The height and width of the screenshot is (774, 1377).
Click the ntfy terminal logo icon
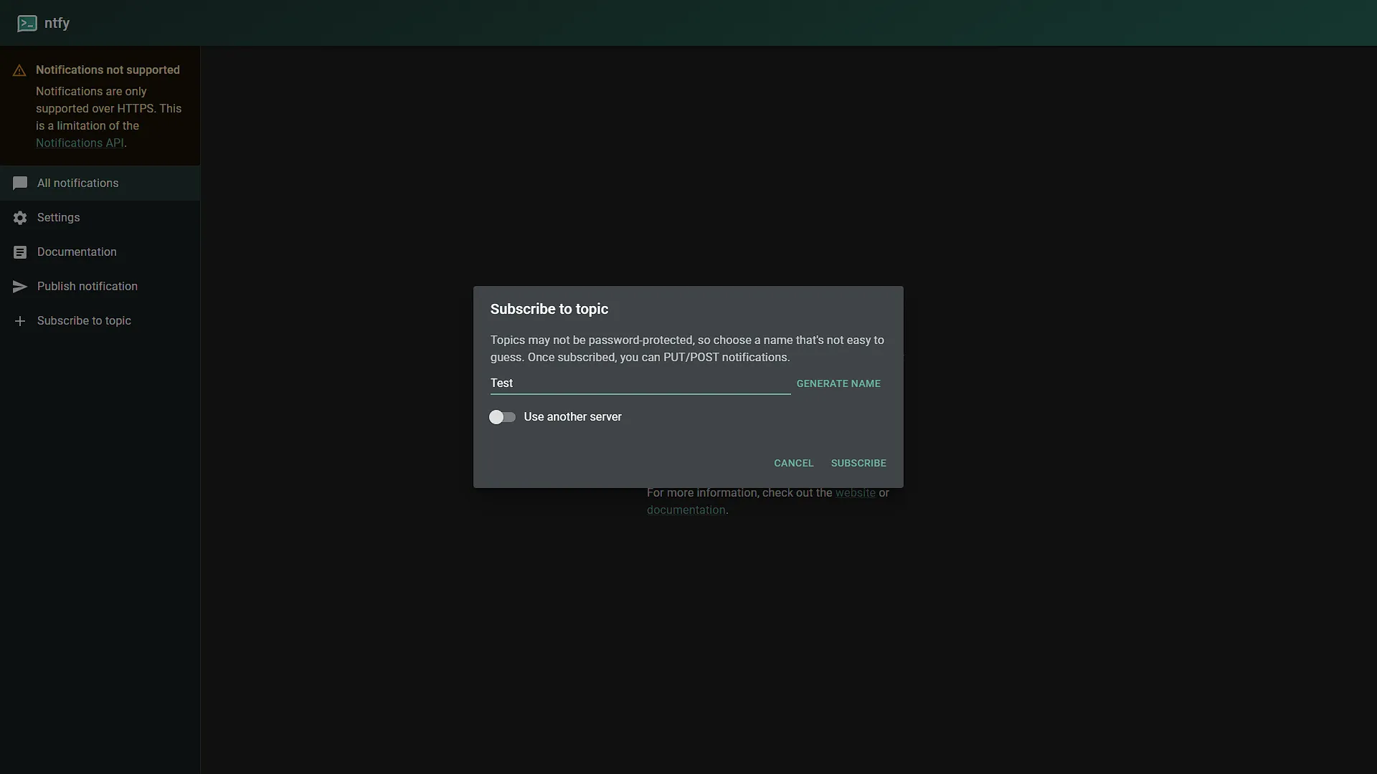[27, 24]
